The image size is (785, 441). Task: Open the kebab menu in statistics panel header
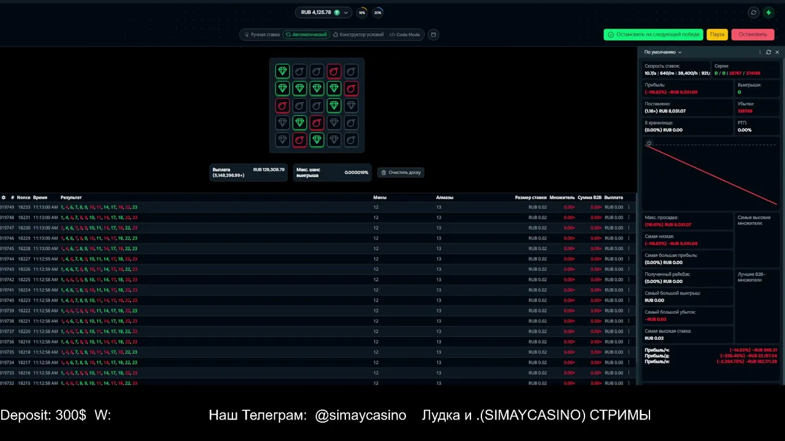point(760,52)
